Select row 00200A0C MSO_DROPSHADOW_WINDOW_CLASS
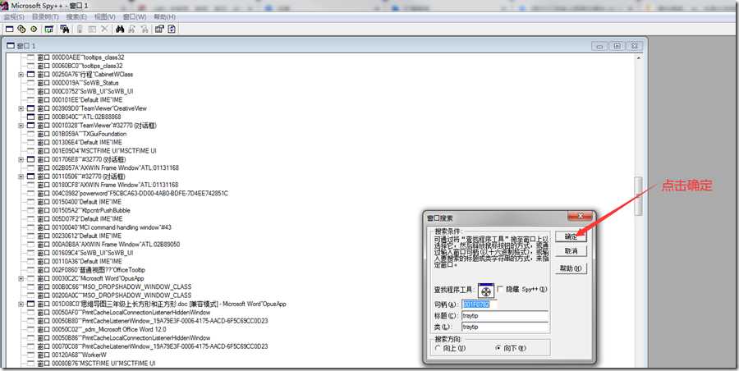This screenshot has width=739, height=371. coord(114,295)
